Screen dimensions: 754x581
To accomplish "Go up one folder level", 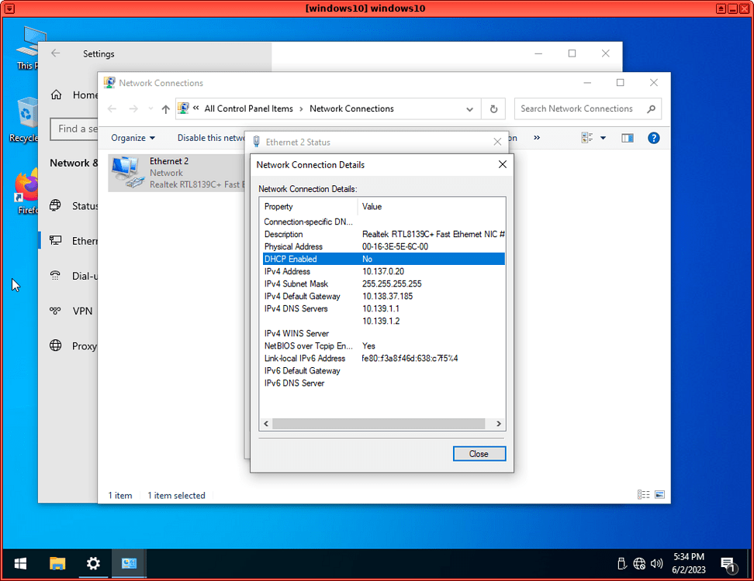I will click(165, 109).
